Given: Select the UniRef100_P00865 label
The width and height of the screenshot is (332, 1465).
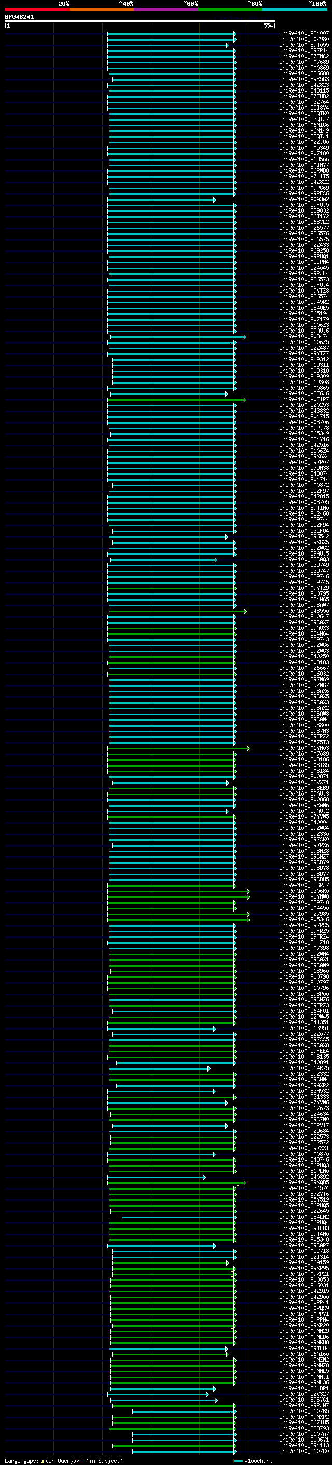Looking at the screenshot, I should [304, 388].
